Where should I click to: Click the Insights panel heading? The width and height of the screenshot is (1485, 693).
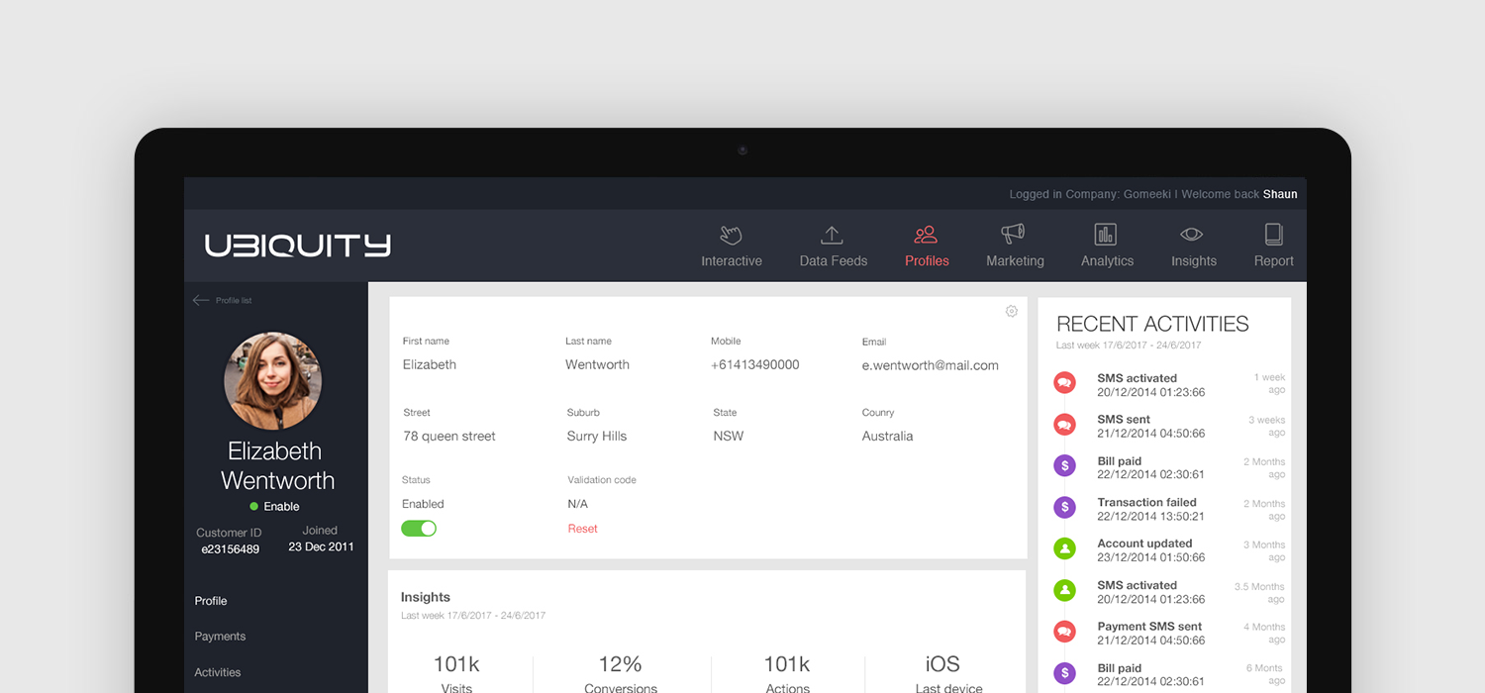point(426,597)
